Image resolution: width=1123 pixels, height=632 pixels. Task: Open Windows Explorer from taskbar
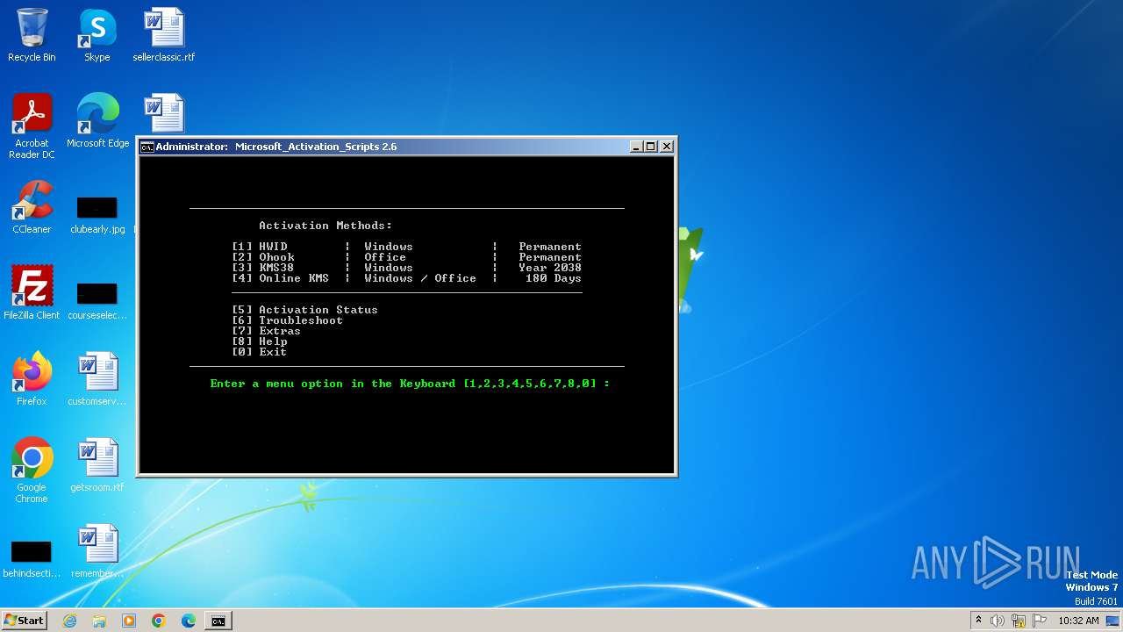pos(99,621)
